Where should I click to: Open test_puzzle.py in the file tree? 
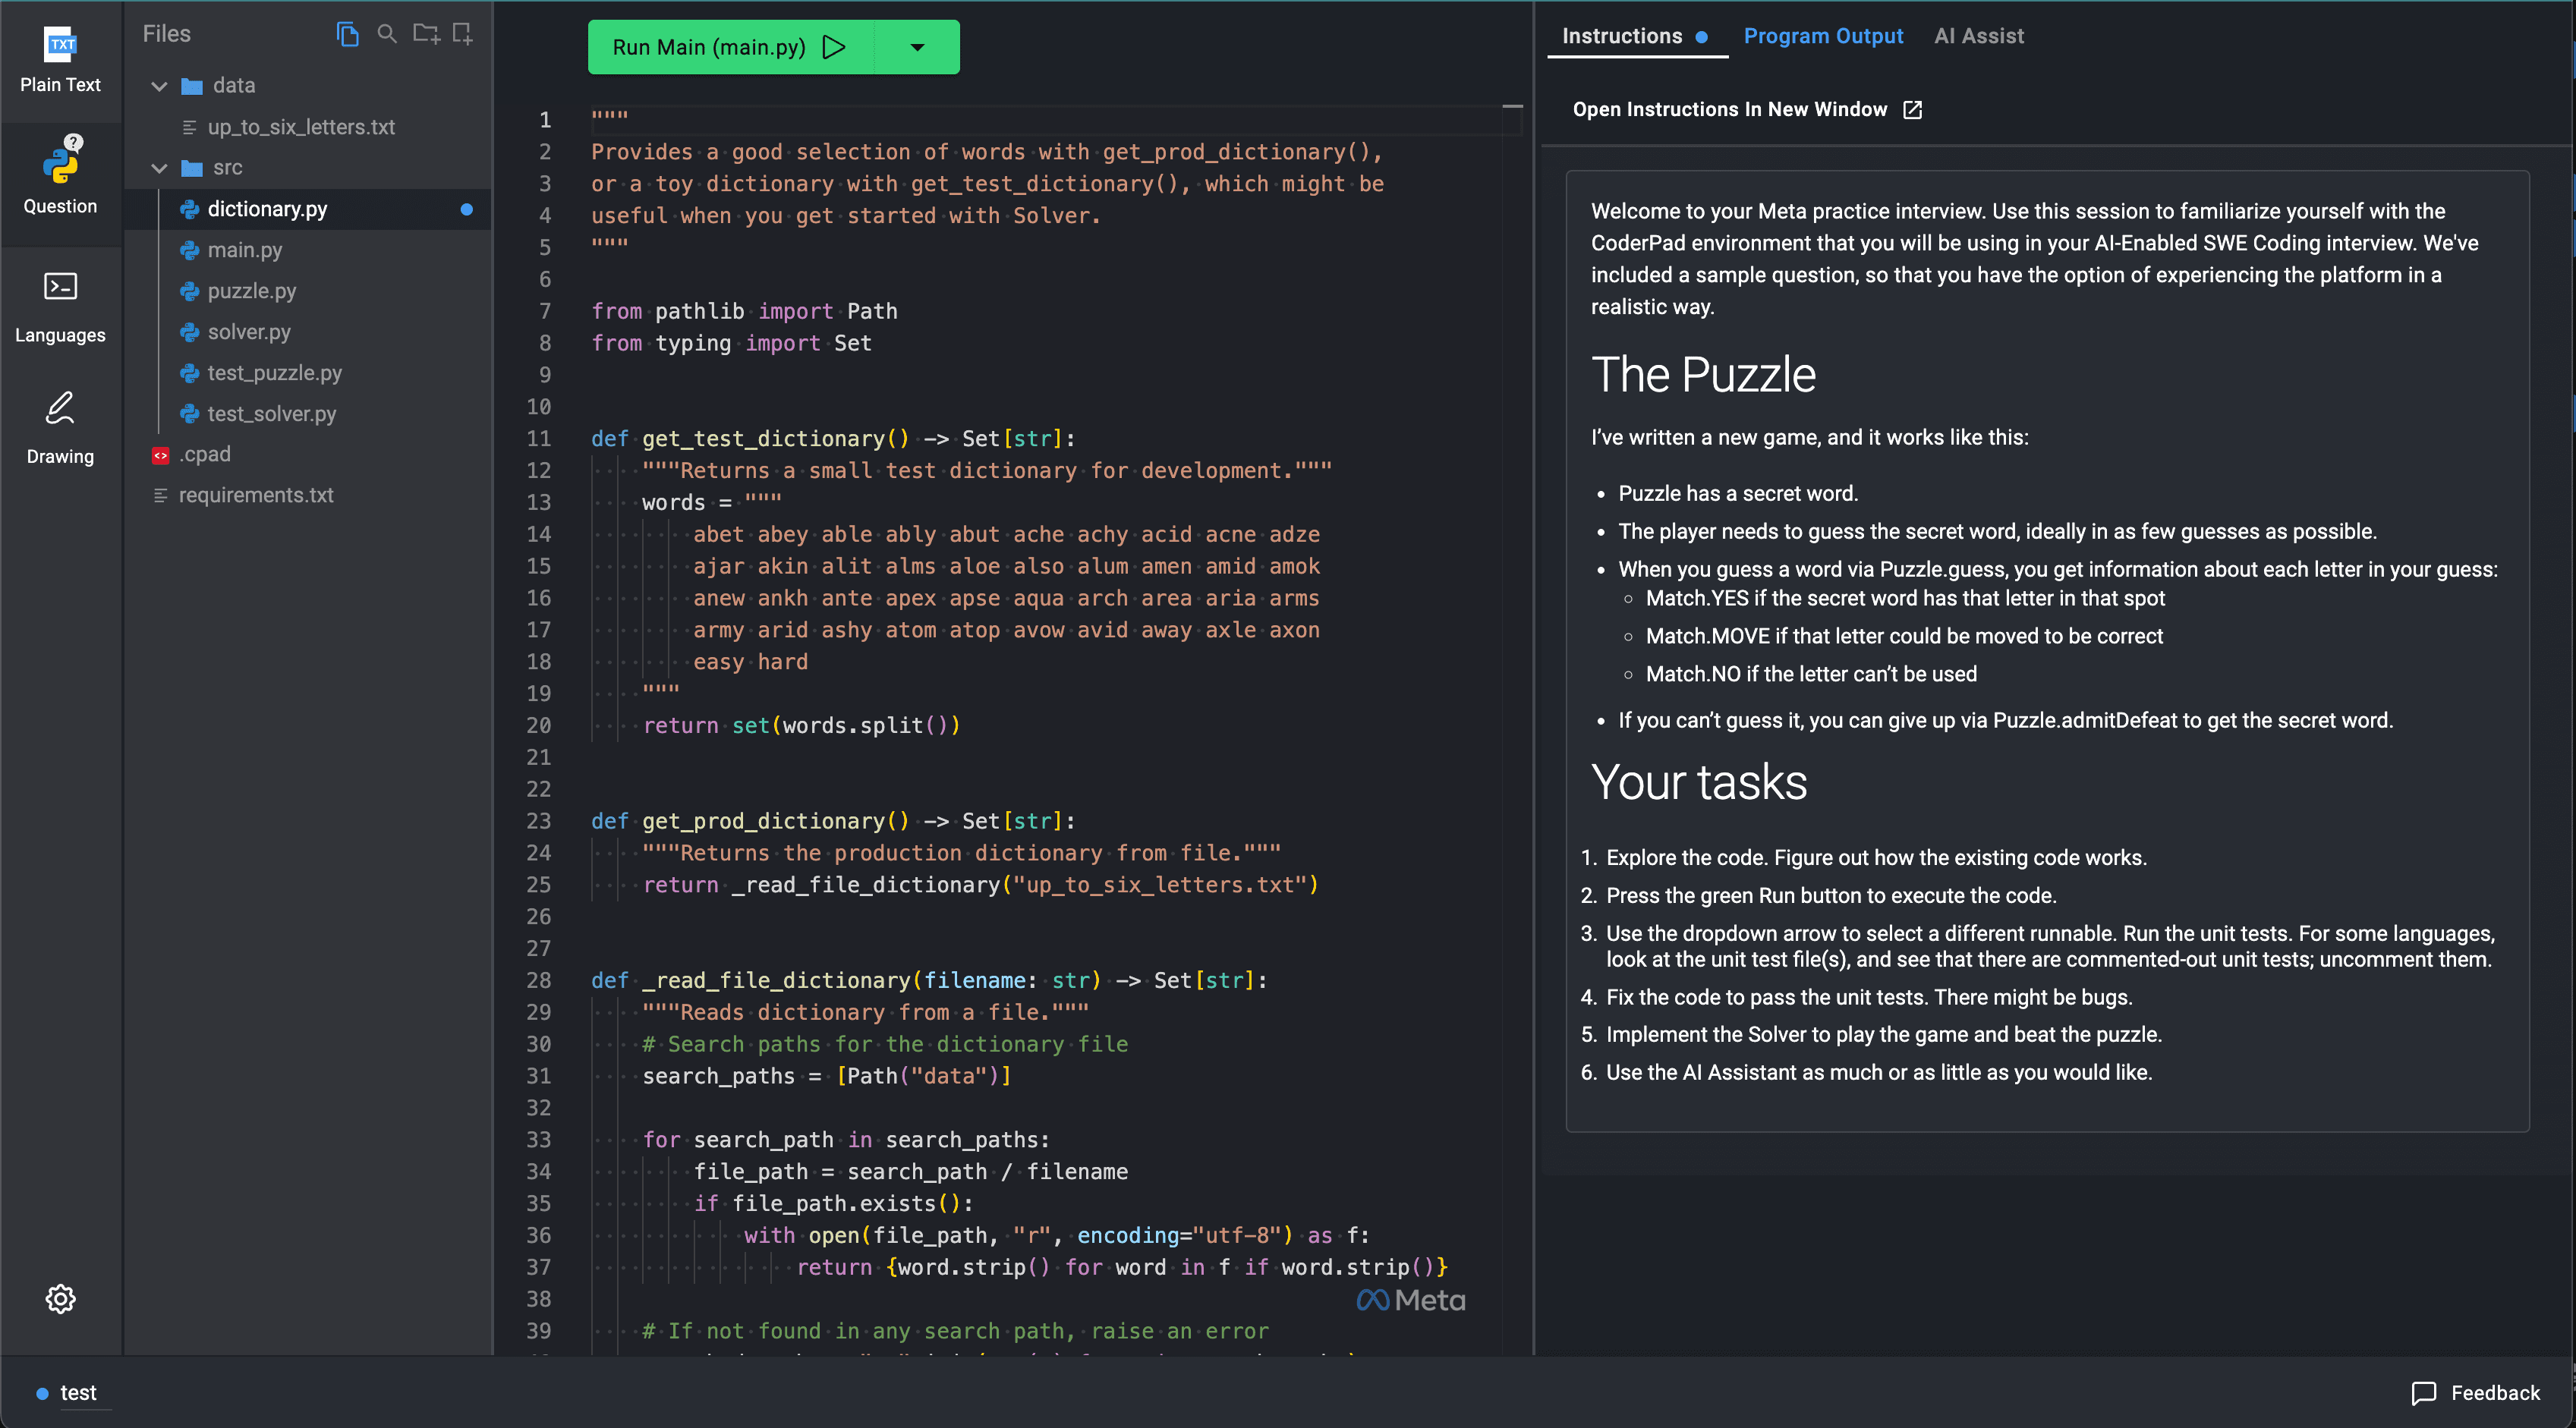(x=274, y=372)
